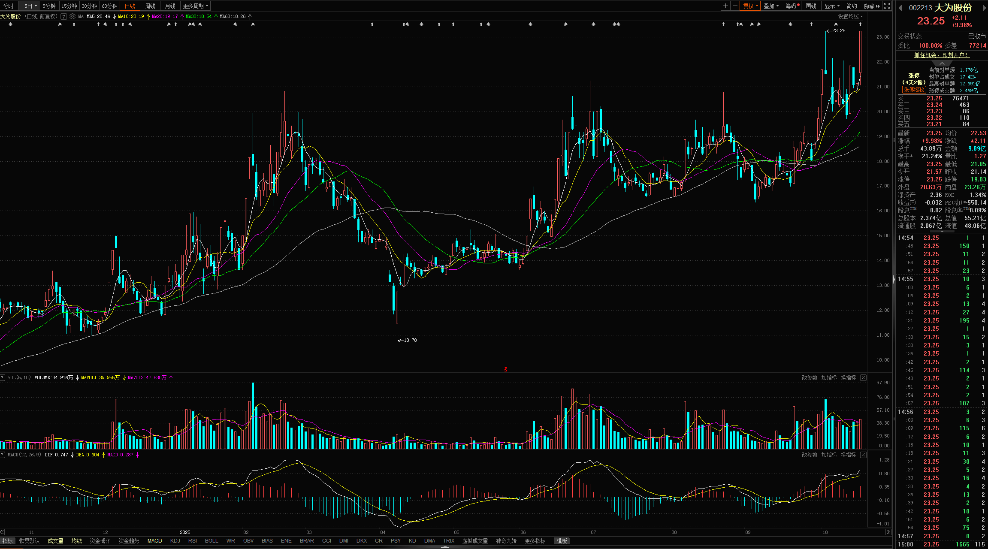Click the zoom-in plus icon

point(725,6)
